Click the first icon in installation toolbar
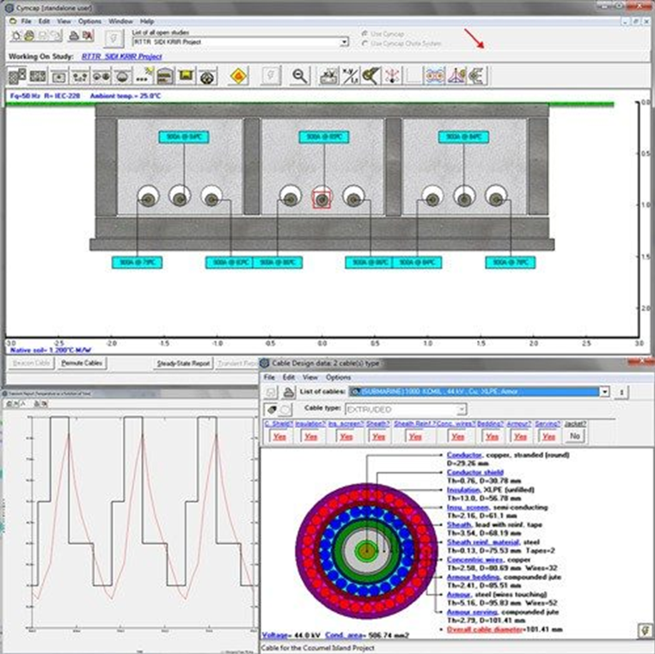Screen dimensions: 655x654 tap(16, 76)
